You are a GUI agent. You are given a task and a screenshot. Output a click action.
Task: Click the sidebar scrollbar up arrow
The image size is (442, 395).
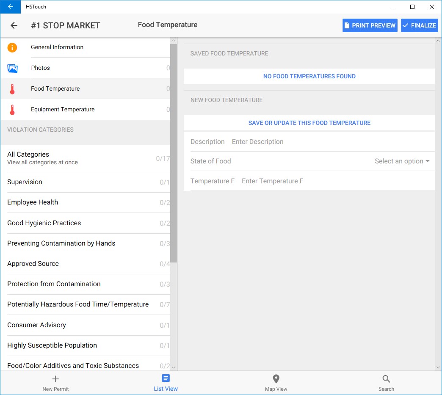(x=174, y=41)
